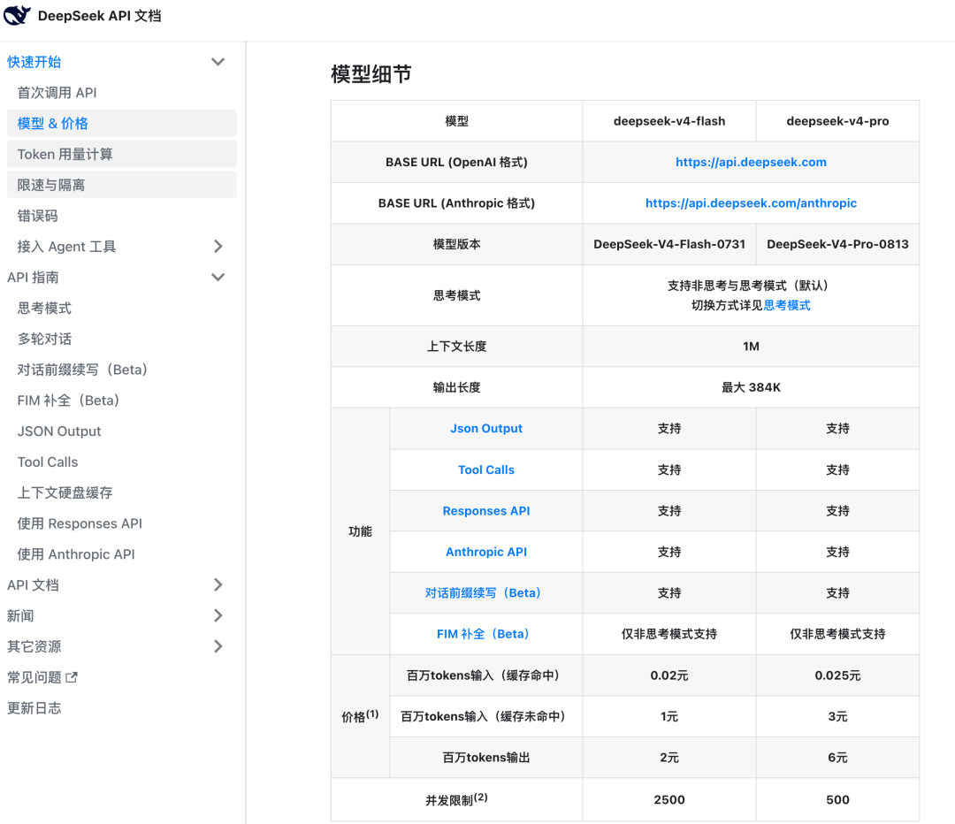The height and width of the screenshot is (824, 955).
Task: Click the 模型细节 heading
Action: pyautogui.click(x=371, y=73)
